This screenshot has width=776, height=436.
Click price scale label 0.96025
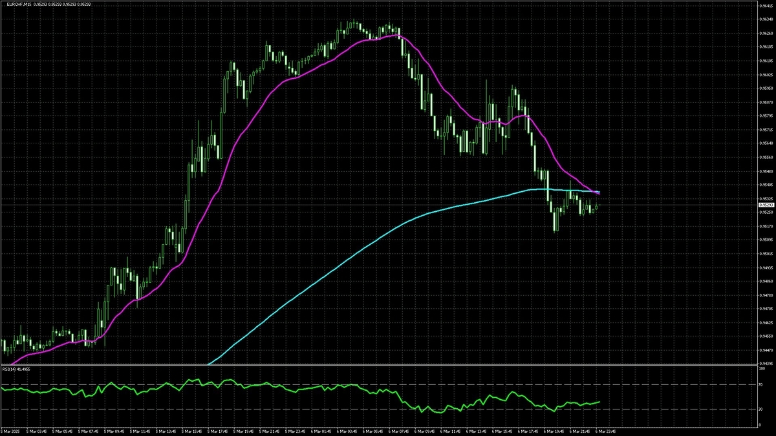766,75
